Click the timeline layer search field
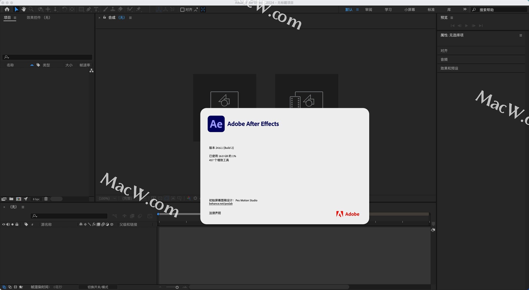Screen dimensions: 529x290 coord(69,216)
